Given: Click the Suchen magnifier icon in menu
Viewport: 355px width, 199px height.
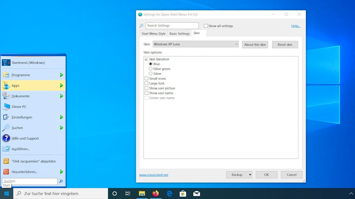Looking at the screenshot, I should [x=6, y=128].
